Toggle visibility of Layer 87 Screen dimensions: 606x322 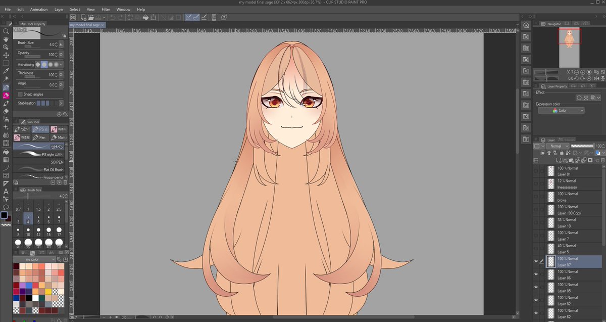click(536, 261)
